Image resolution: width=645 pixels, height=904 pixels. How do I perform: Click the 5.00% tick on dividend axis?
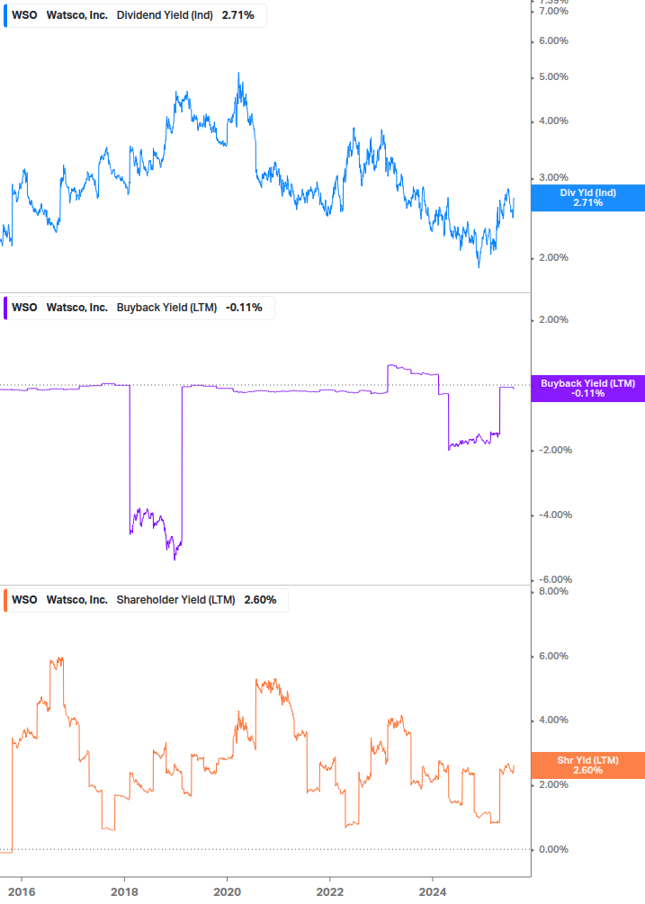(x=553, y=76)
